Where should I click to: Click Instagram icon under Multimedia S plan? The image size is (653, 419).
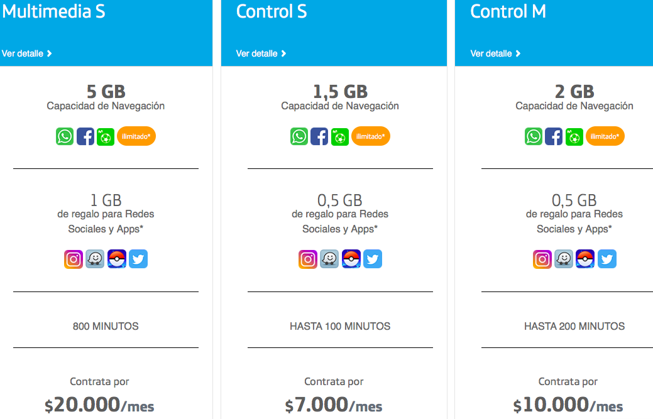74,259
